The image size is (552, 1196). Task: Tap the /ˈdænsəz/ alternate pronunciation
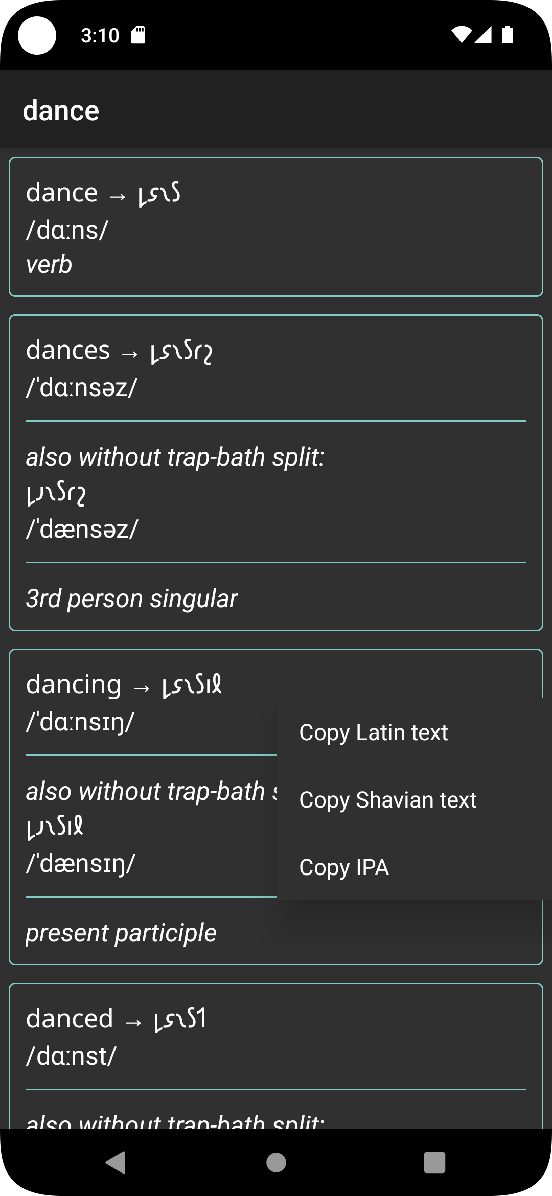click(x=82, y=529)
